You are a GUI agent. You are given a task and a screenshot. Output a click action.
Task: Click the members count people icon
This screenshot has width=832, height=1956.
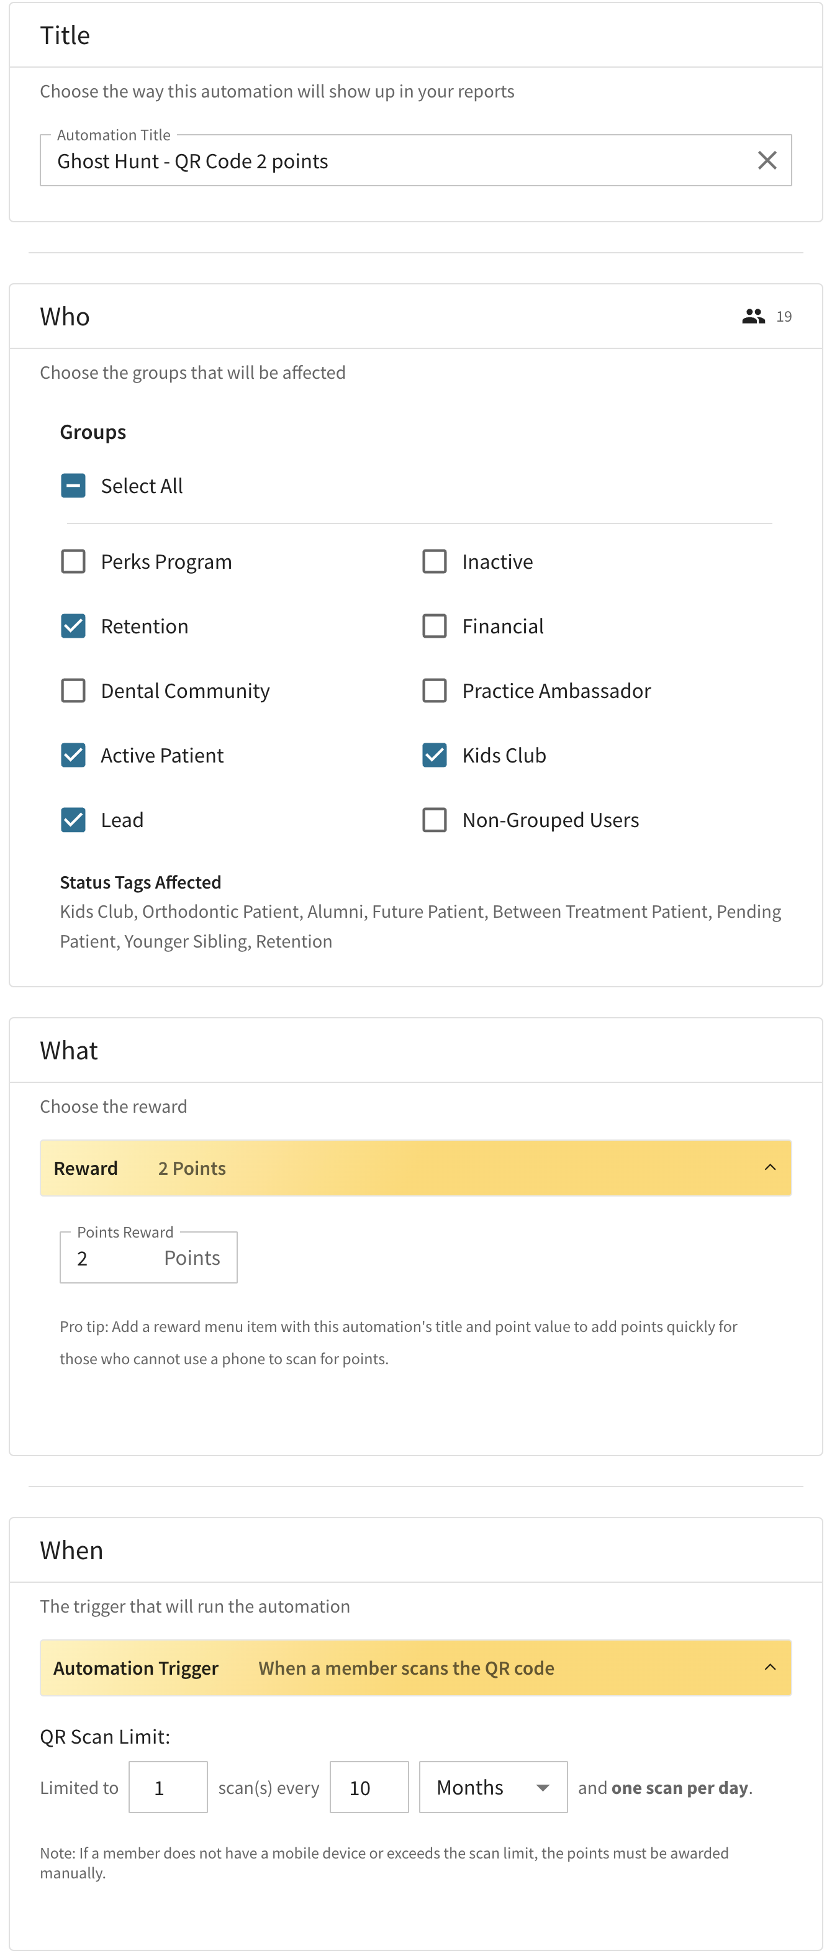(753, 317)
